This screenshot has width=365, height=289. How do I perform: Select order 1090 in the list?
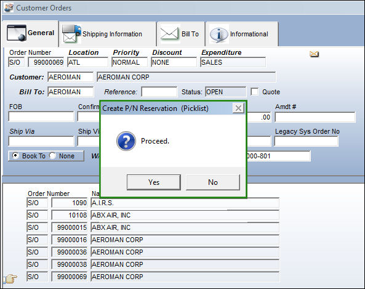tap(70, 203)
